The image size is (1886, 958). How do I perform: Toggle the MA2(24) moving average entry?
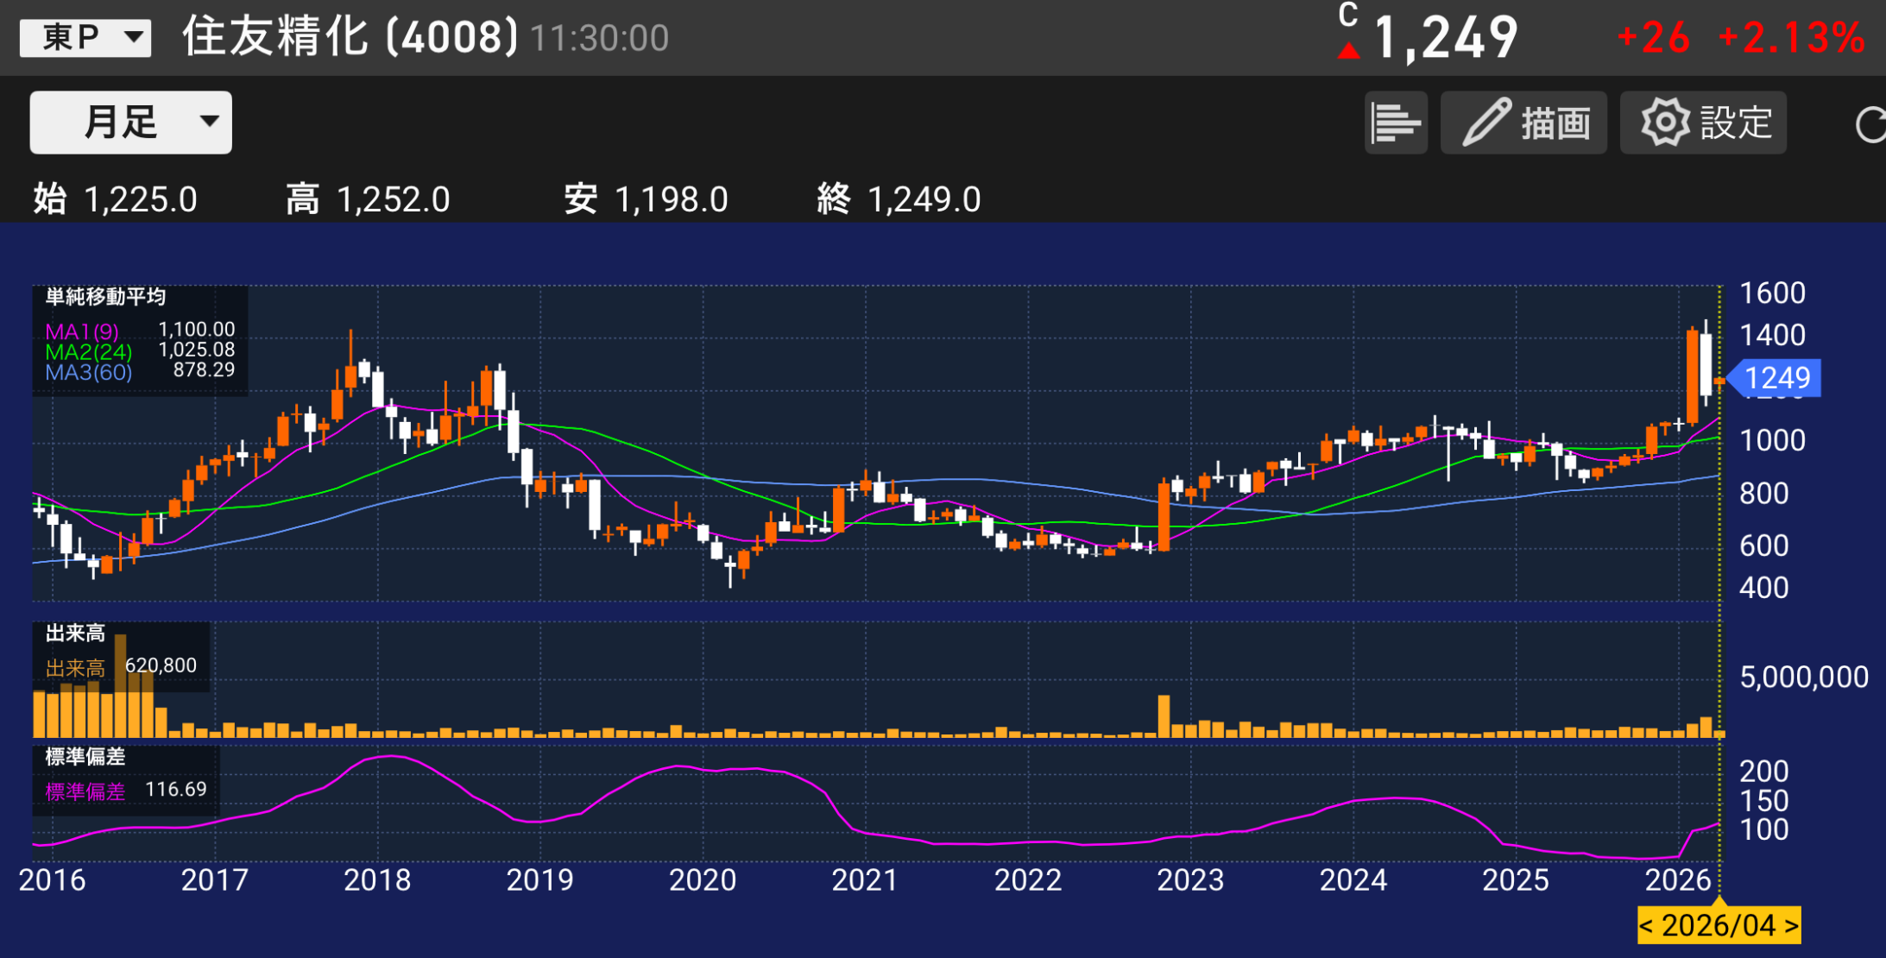point(88,352)
